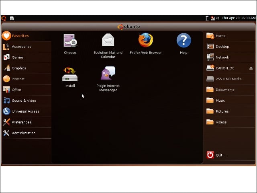Click the Desktop place label
The height and width of the screenshot is (193, 257).
[222, 47]
